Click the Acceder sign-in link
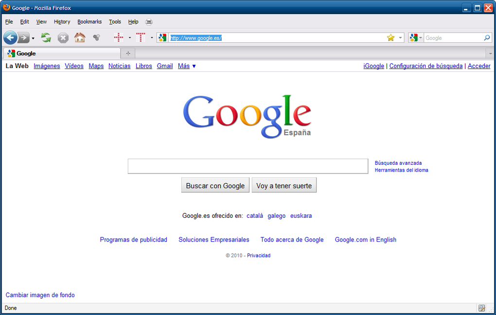Image resolution: width=496 pixels, height=315 pixels. click(479, 66)
